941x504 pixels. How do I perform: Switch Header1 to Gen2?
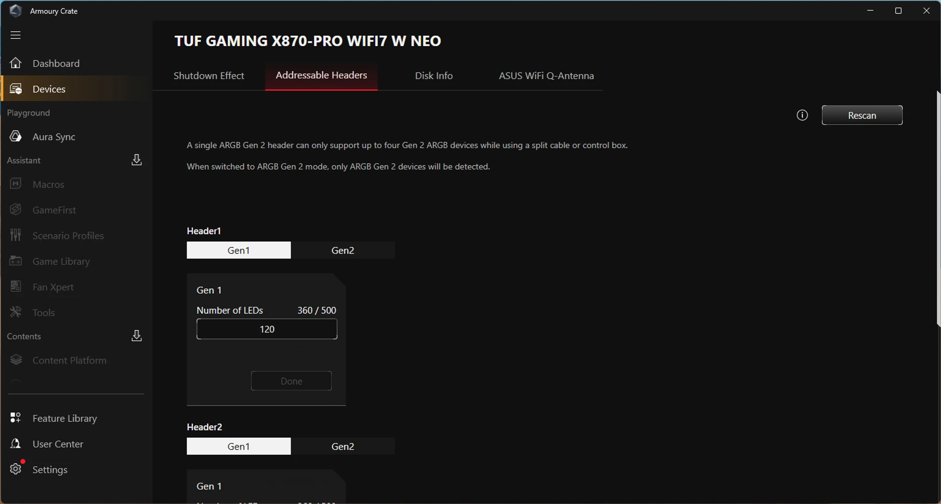click(343, 250)
